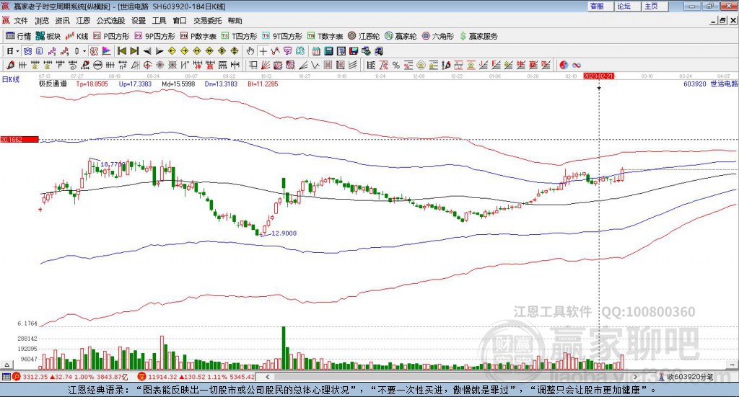Switch to the K线 chart view
The width and height of the screenshot is (739, 397).
click(76, 36)
